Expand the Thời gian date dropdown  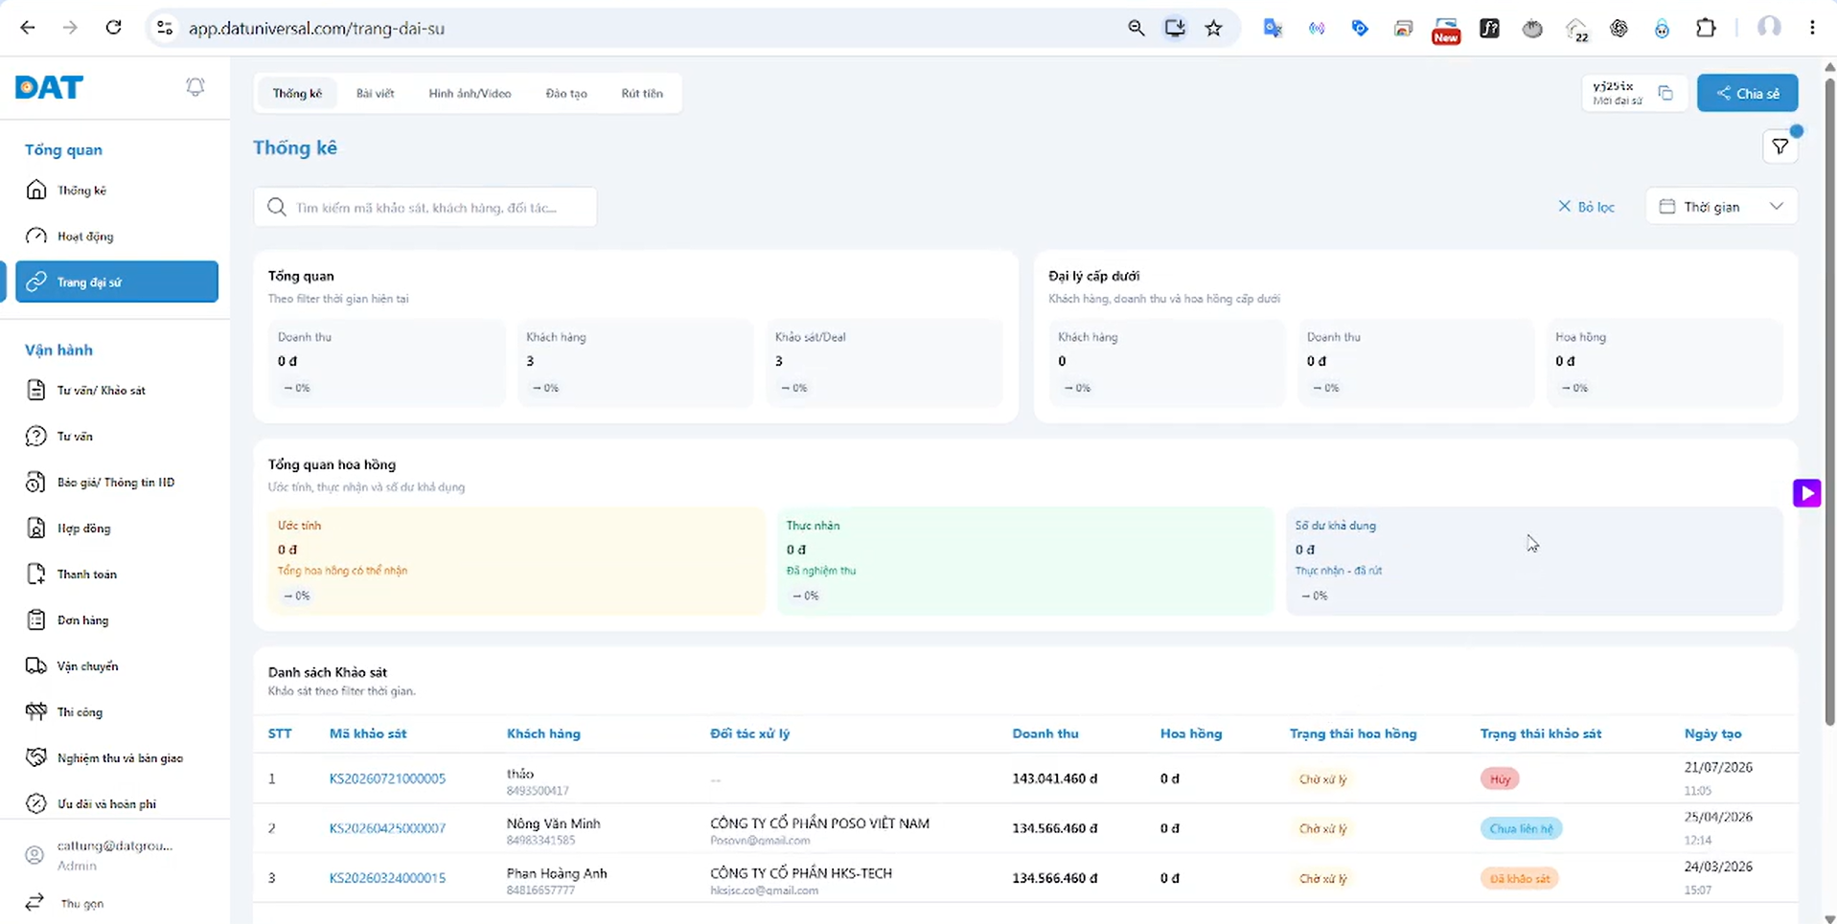(x=1721, y=207)
